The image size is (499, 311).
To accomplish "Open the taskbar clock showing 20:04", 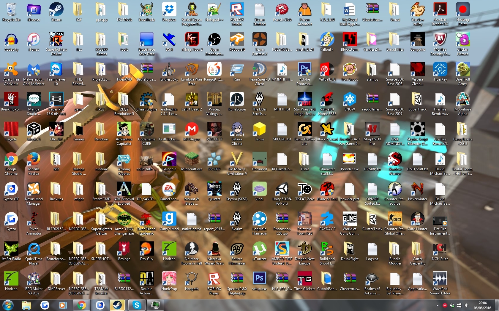I will coord(483,305).
